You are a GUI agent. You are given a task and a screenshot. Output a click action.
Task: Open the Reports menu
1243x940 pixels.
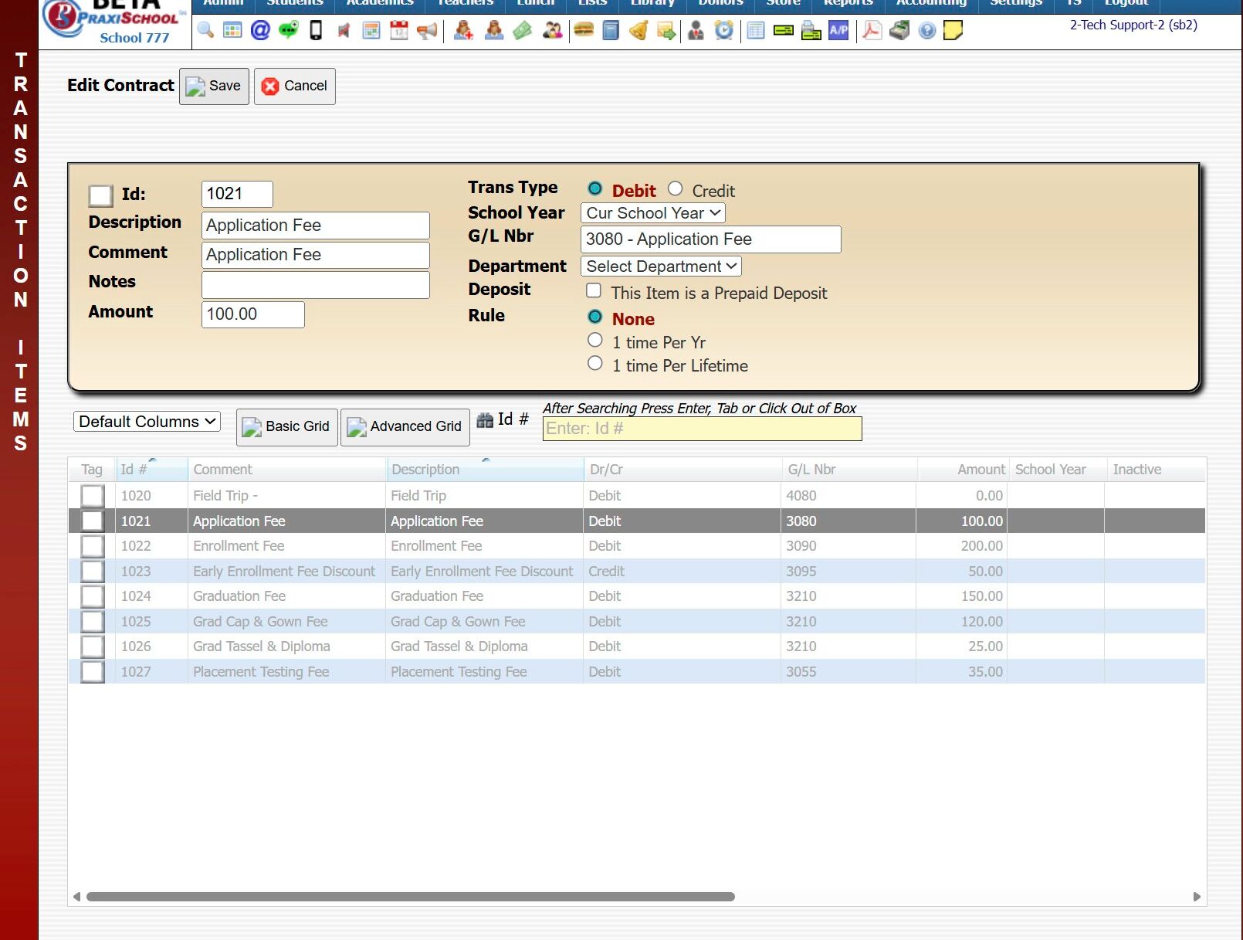(x=848, y=4)
